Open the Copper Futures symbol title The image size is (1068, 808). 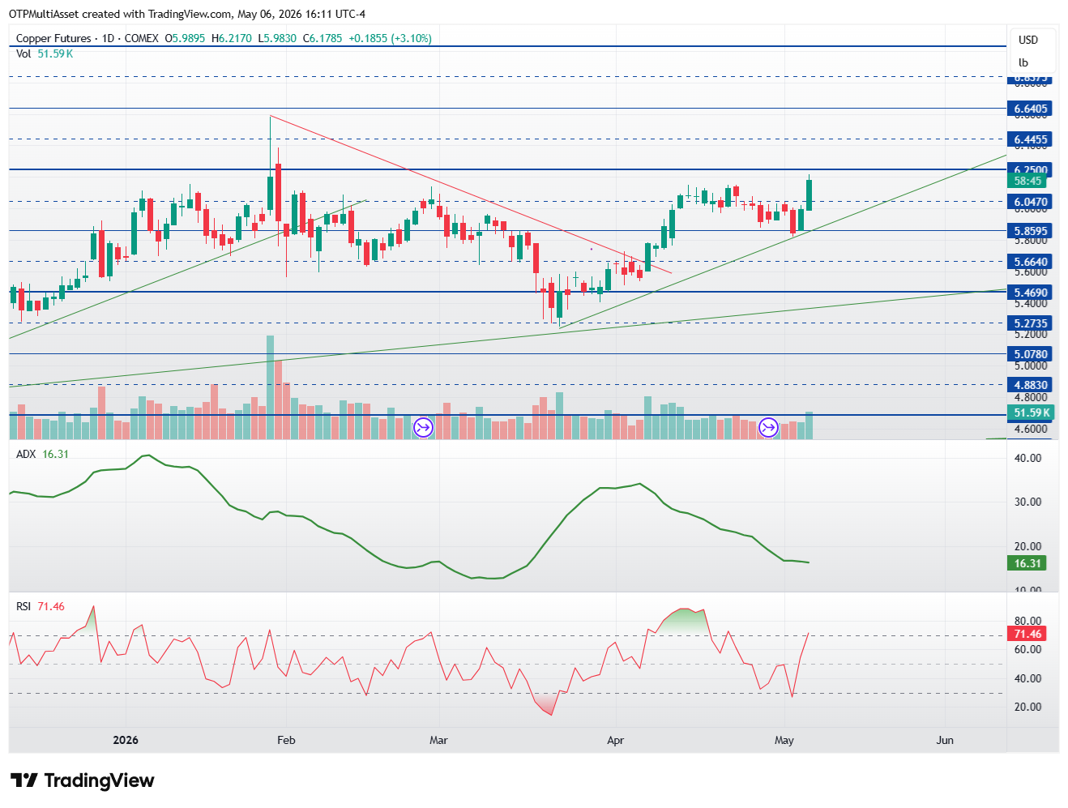[x=88, y=38]
